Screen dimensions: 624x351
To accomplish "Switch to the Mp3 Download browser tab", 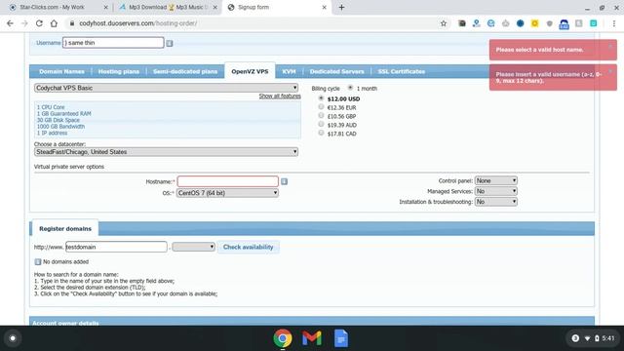I will click(167, 7).
